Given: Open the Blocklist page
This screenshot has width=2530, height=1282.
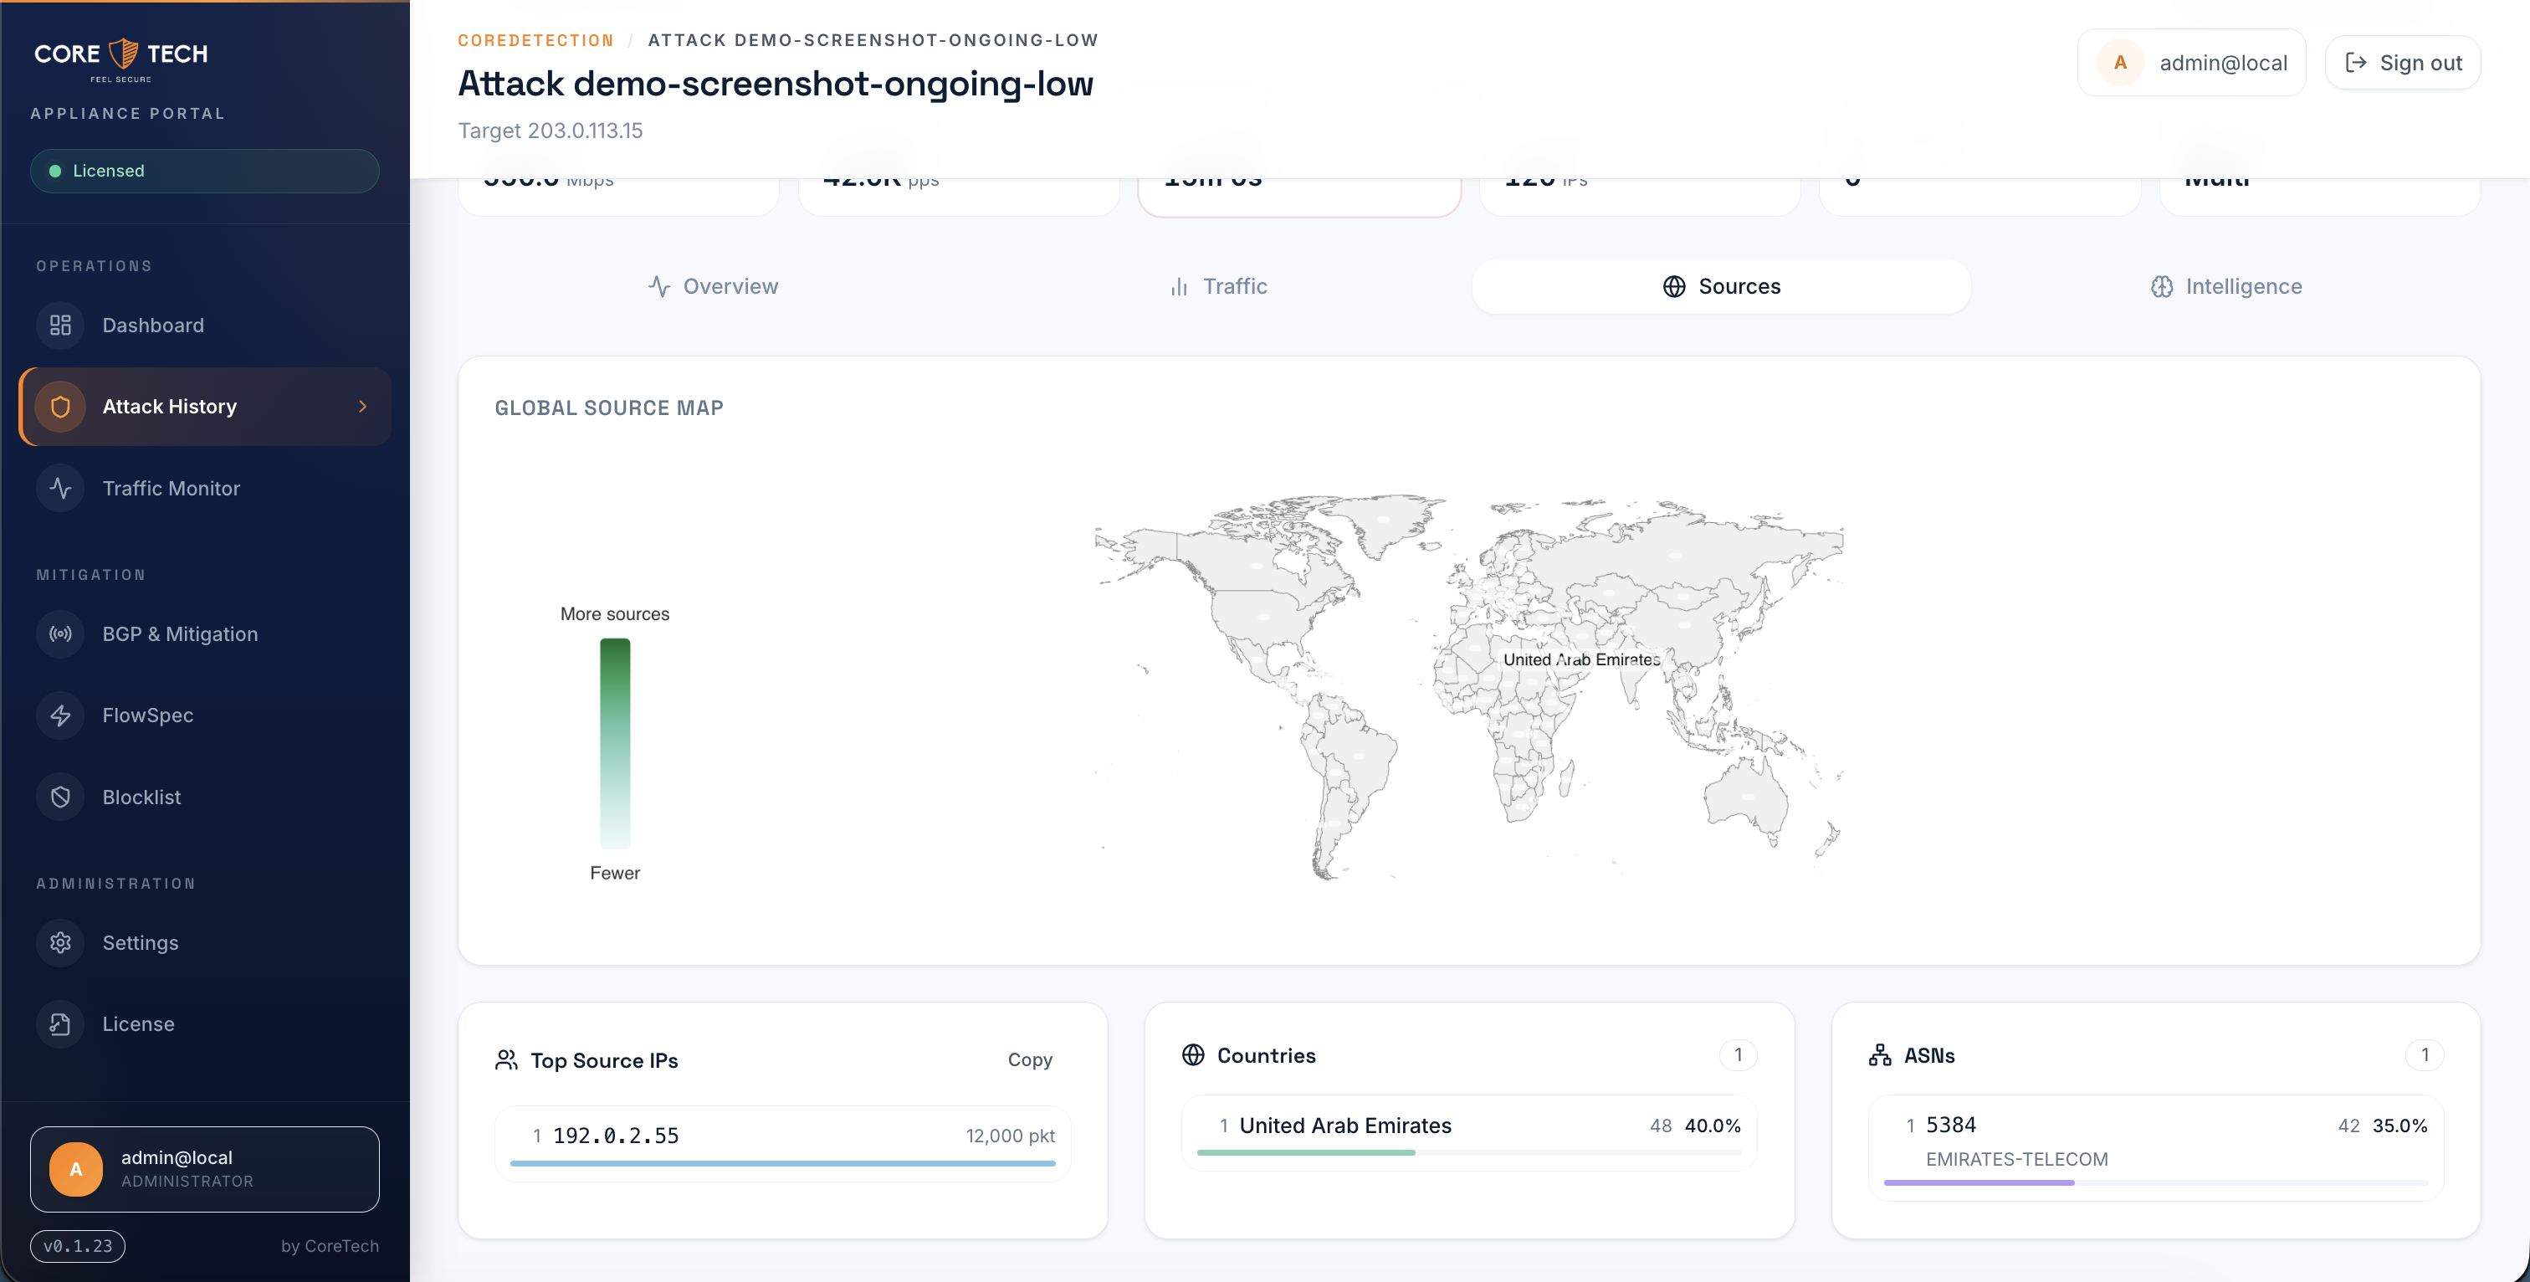Looking at the screenshot, I should (204, 797).
